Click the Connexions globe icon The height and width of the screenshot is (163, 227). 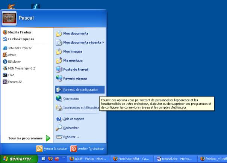point(59,99)
